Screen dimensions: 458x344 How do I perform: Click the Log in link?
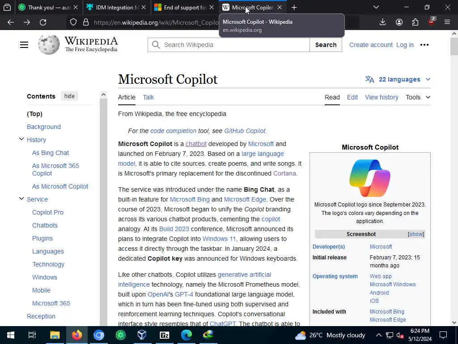pos(405,45)
